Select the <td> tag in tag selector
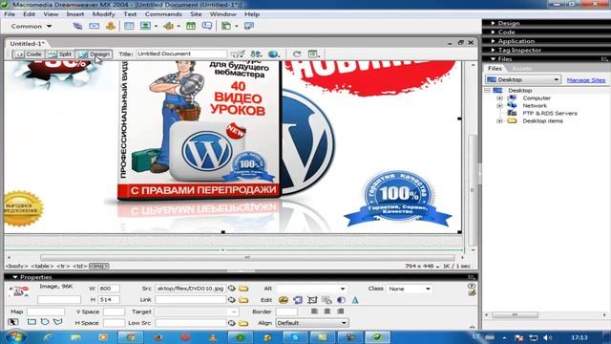The width and height of the screenshot is (611, 344). 80,266
